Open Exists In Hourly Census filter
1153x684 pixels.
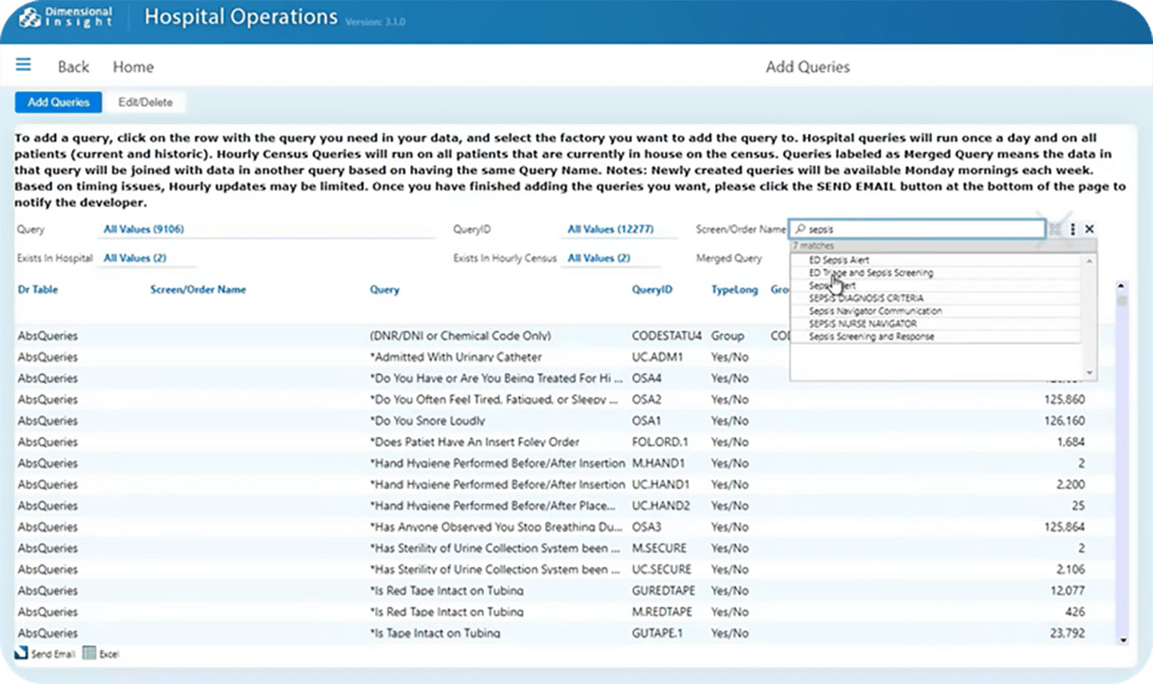(599, 258)
